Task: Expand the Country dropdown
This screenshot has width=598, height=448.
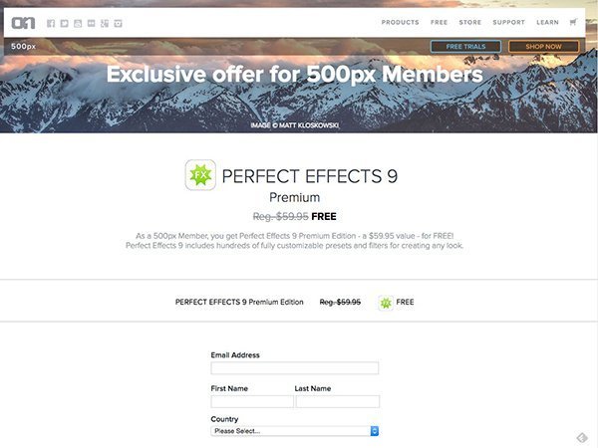Action: point(294,431)
